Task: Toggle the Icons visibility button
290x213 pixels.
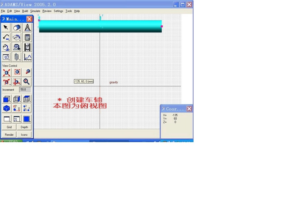Action: pyautogui.click(x=24, y=135)
